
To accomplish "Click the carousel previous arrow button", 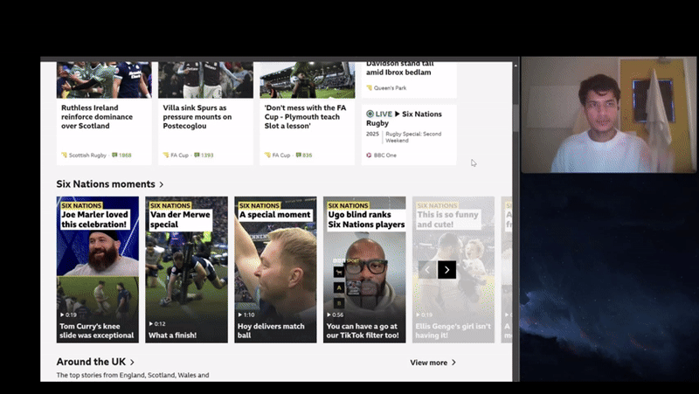I will pyautogui.click(x=427, y=270).
